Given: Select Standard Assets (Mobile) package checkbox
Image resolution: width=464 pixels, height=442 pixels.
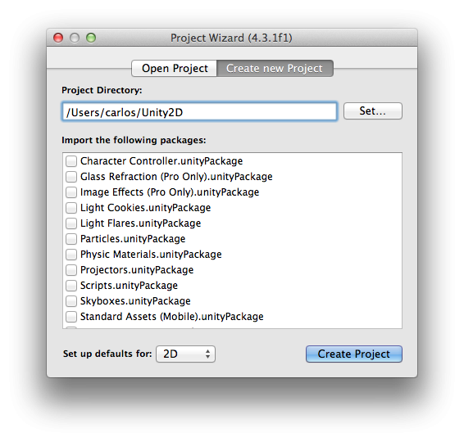Looking at the screenshot, I should pyautogui.click(x=71, y=317).
